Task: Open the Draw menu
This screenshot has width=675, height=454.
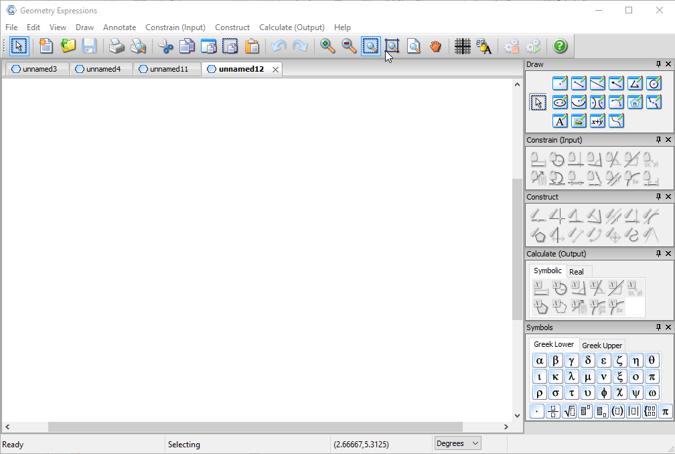Action: click(x=84, y=27)
